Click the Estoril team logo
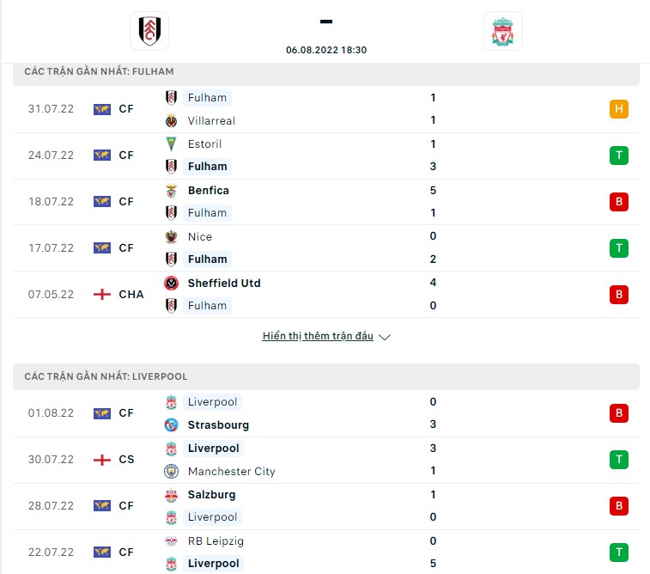The height and width of the screenshot is (574, 650). click(x=171, y=143)
